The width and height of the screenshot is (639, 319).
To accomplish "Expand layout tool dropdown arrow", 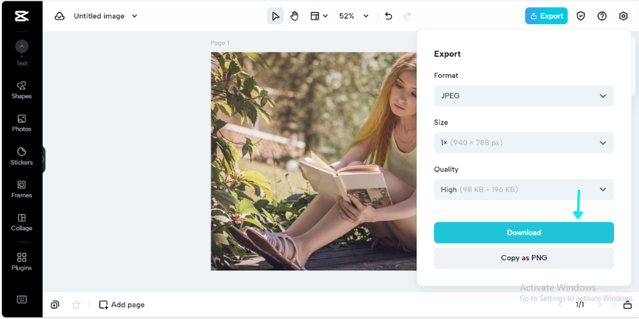I will 325,17.
